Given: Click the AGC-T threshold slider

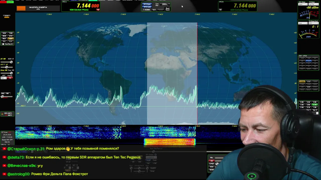Looking at the screenshot, I should click(7, 67).
